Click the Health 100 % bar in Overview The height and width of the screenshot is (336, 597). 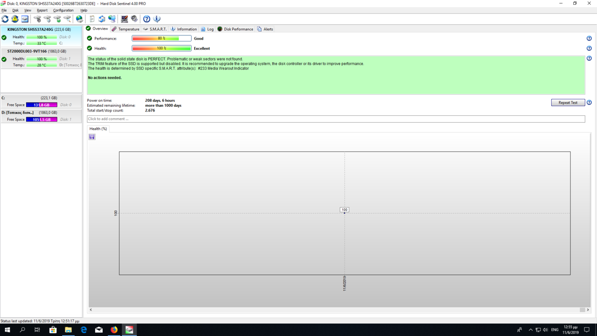(x=161, y=48)
